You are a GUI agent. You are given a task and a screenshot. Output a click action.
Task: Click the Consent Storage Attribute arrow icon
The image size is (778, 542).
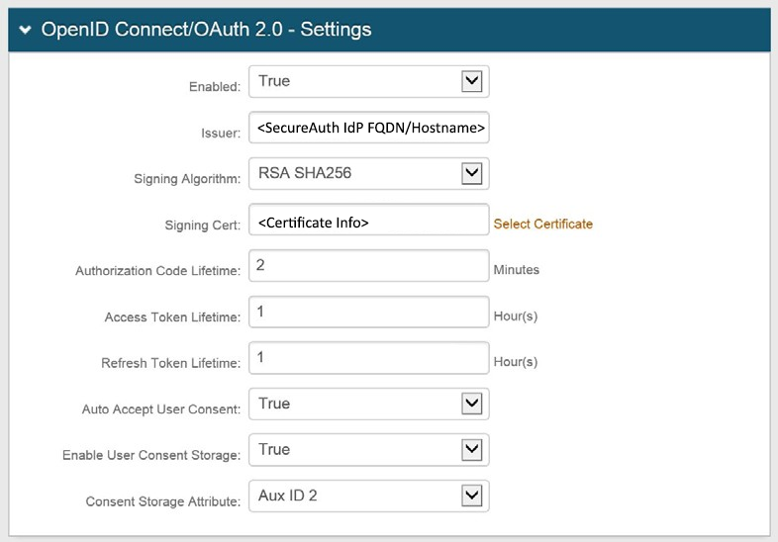pos(472,496)
